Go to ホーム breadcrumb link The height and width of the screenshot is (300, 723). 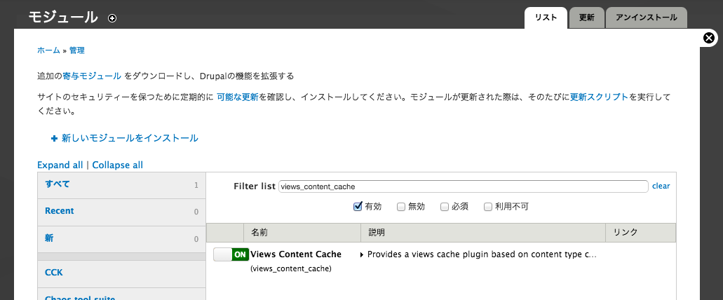pos(48,50)
